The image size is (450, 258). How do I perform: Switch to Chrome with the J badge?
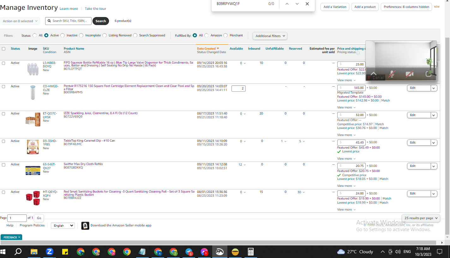(x=81, y=252)
